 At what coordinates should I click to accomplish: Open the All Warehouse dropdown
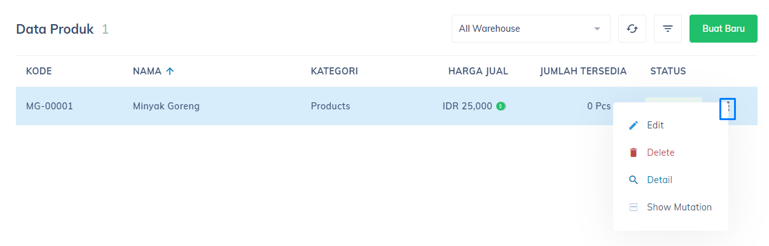click(530, 29)
